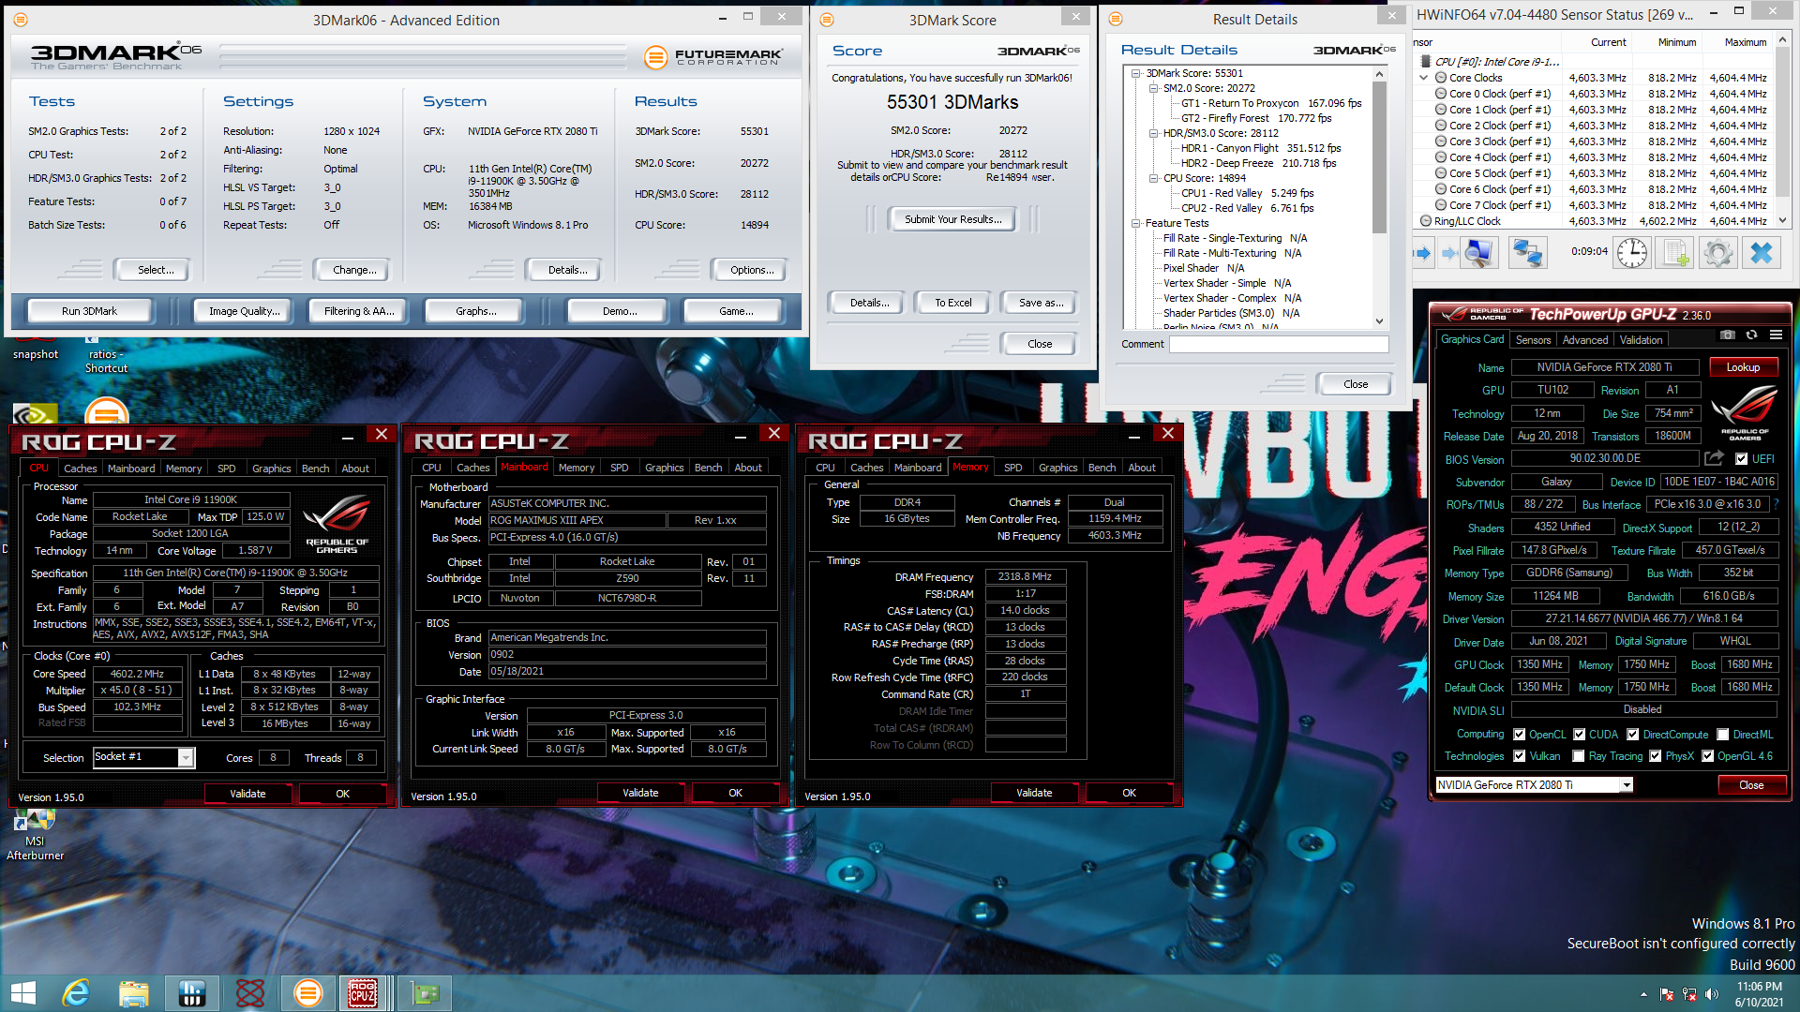The image size is (1800, 1012).
Task: Open the GPU-Z hamburger menu icon
Action: [x=1776, y=335]
